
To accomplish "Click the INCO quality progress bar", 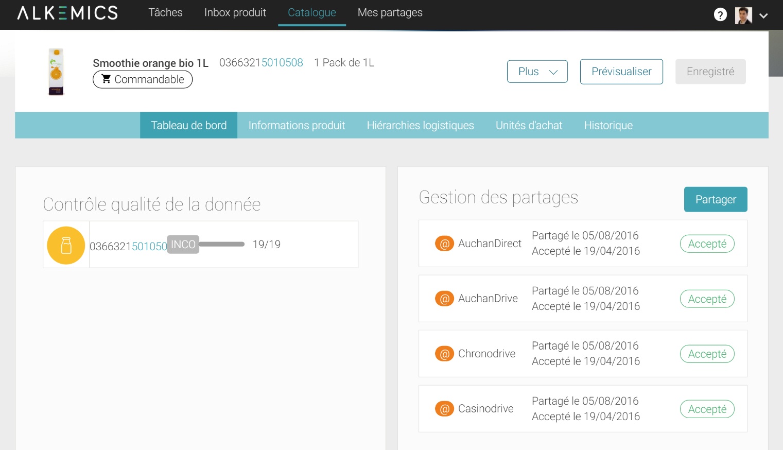I will click(x=222, y=244).
